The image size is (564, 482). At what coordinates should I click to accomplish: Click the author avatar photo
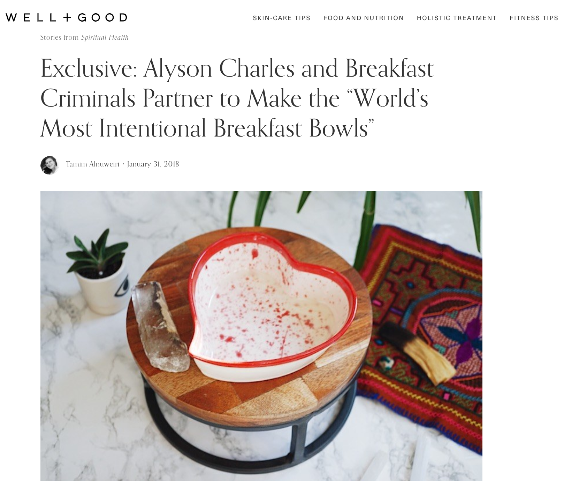(49, 165)
